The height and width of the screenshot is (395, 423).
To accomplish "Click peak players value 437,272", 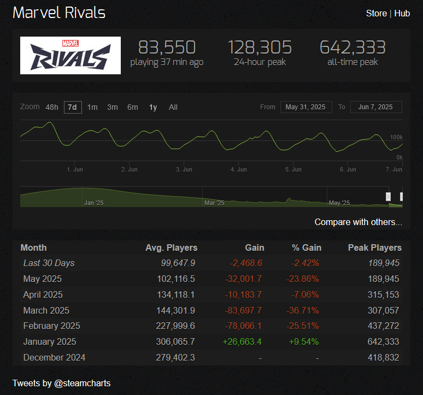I will point(383,326).
